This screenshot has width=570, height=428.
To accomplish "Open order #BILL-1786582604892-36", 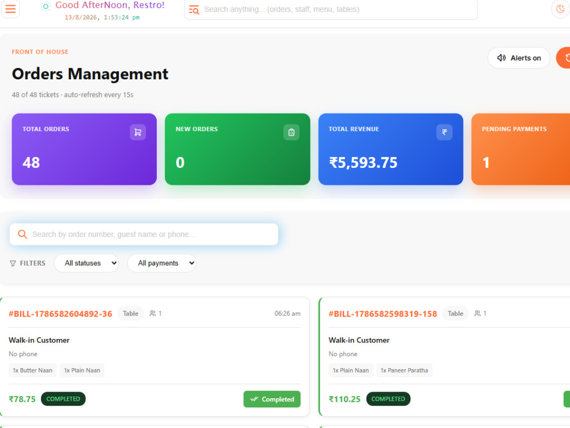I will (60, 314).
